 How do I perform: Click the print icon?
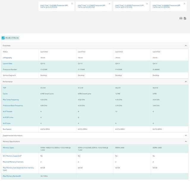(x=181, y=18)
